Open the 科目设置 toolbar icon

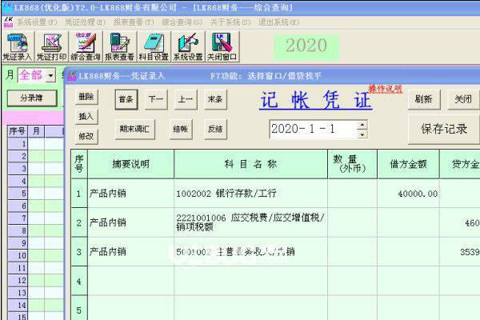click(154, 46)
